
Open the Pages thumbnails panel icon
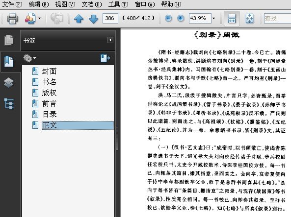tap(9, 40)
